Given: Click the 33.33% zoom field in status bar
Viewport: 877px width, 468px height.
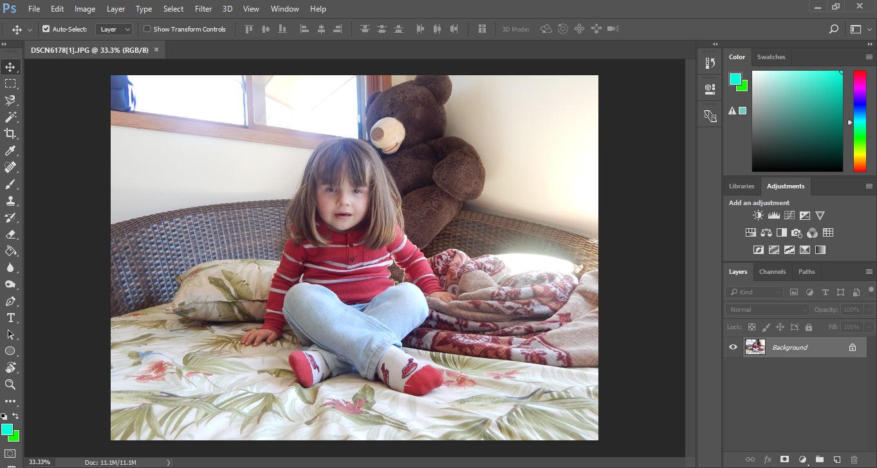Looking at the screenshot, I should pyautogui.click(x=39, y=462).
